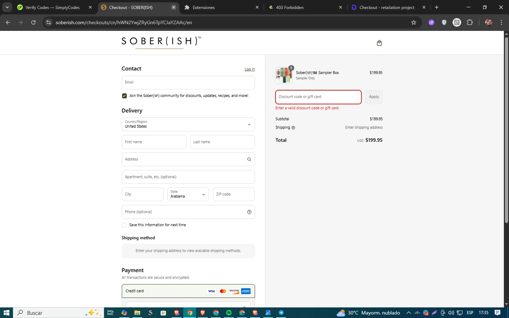The image size is (509, 318).
Task: Focus the Address input field
Action: pyautogui.click(x=188, y=159)
